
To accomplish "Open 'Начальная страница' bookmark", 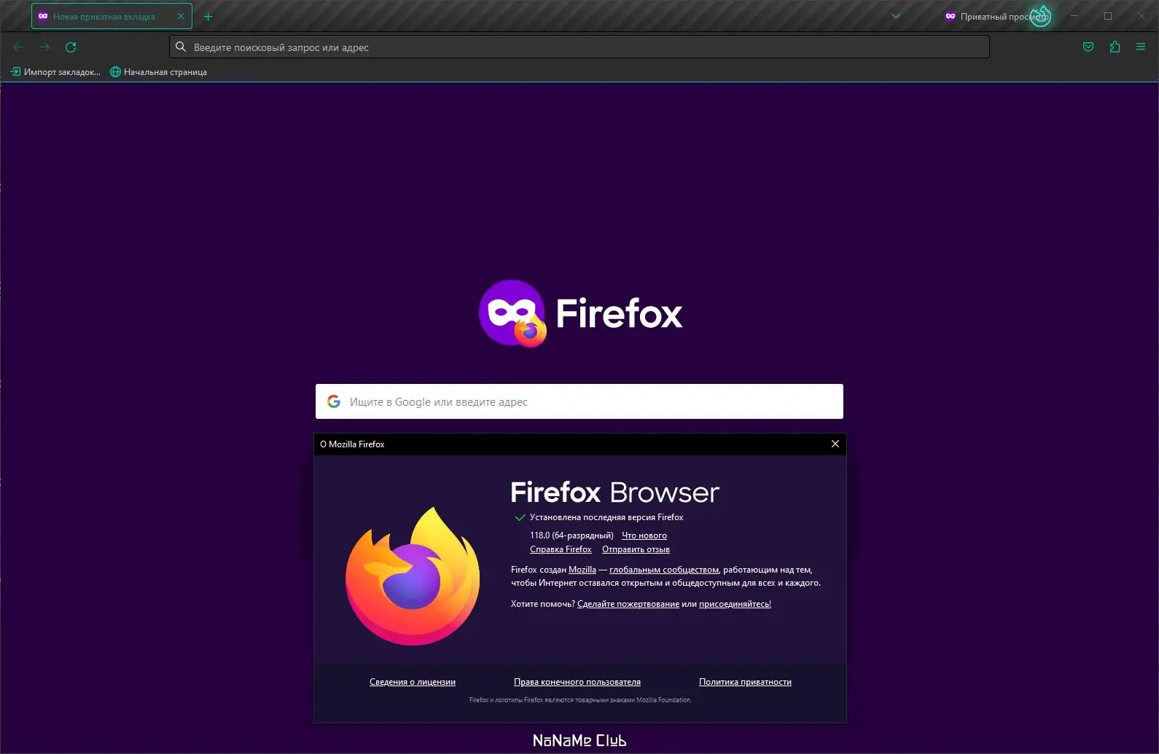I will click(158, 72).
